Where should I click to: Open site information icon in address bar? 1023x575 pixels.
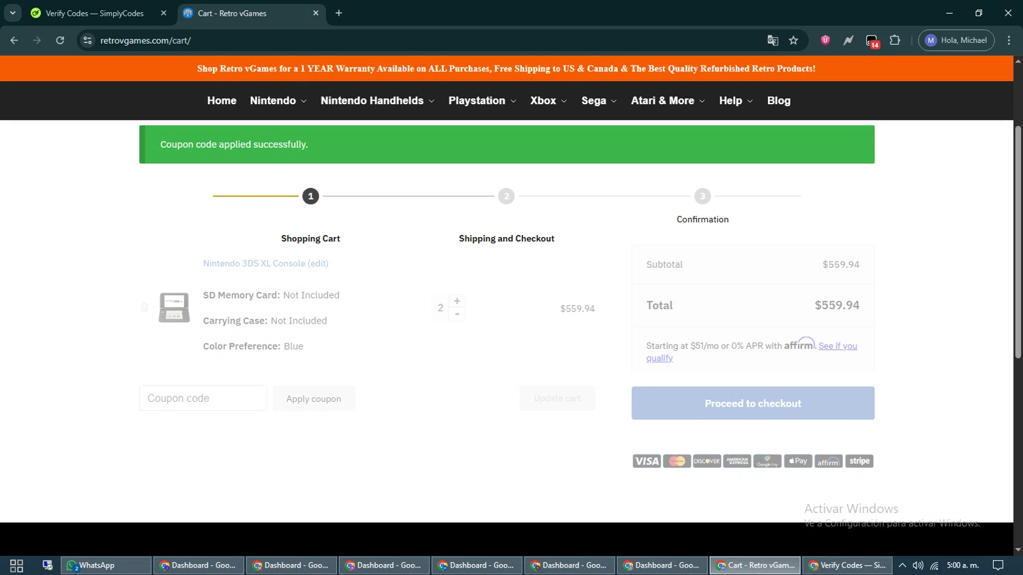click(87, 40)
